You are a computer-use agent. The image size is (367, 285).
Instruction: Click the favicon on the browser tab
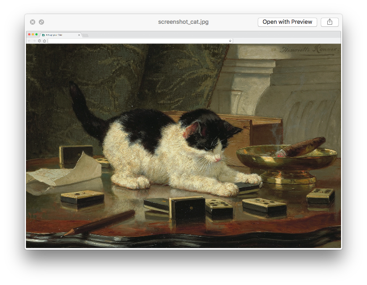pyautogui.click(x=43, y=34)
